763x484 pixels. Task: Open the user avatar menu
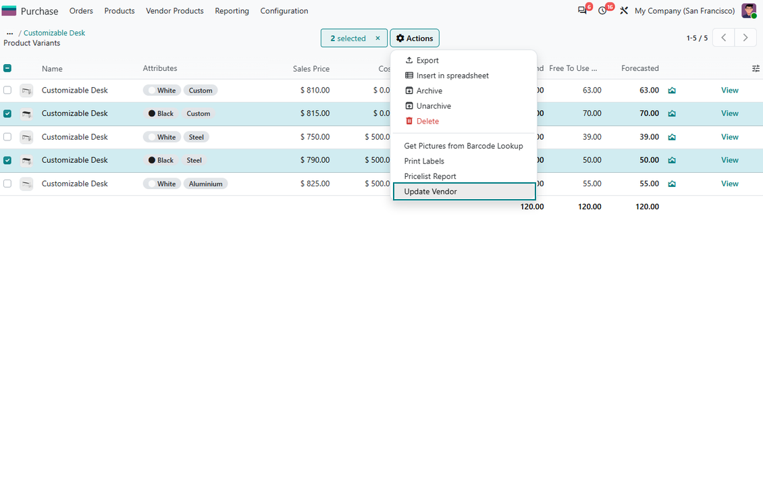pyautogui.click(x=748, y=11)
